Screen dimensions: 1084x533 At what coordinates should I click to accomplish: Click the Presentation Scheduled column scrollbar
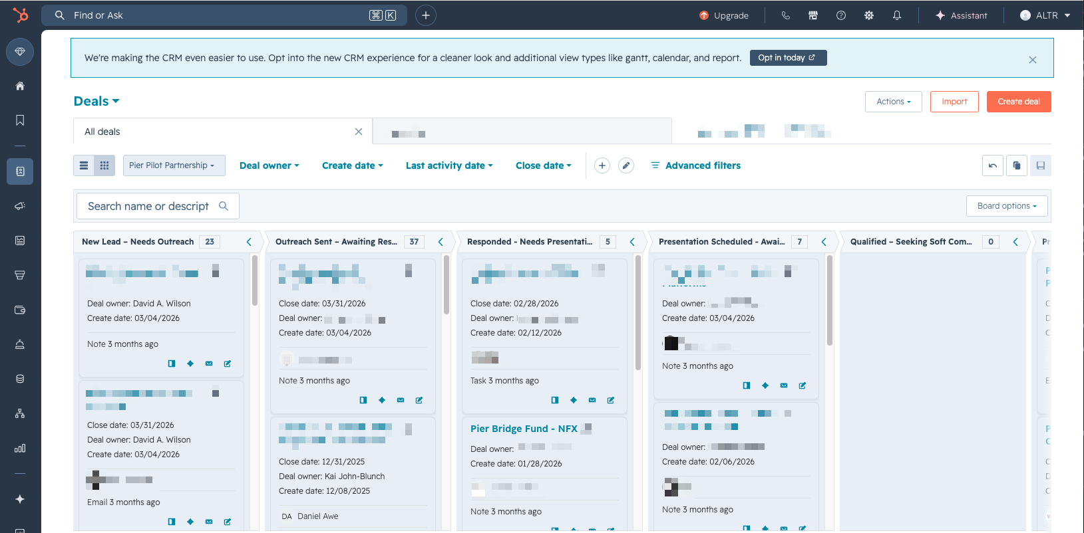tap(830, 300)
